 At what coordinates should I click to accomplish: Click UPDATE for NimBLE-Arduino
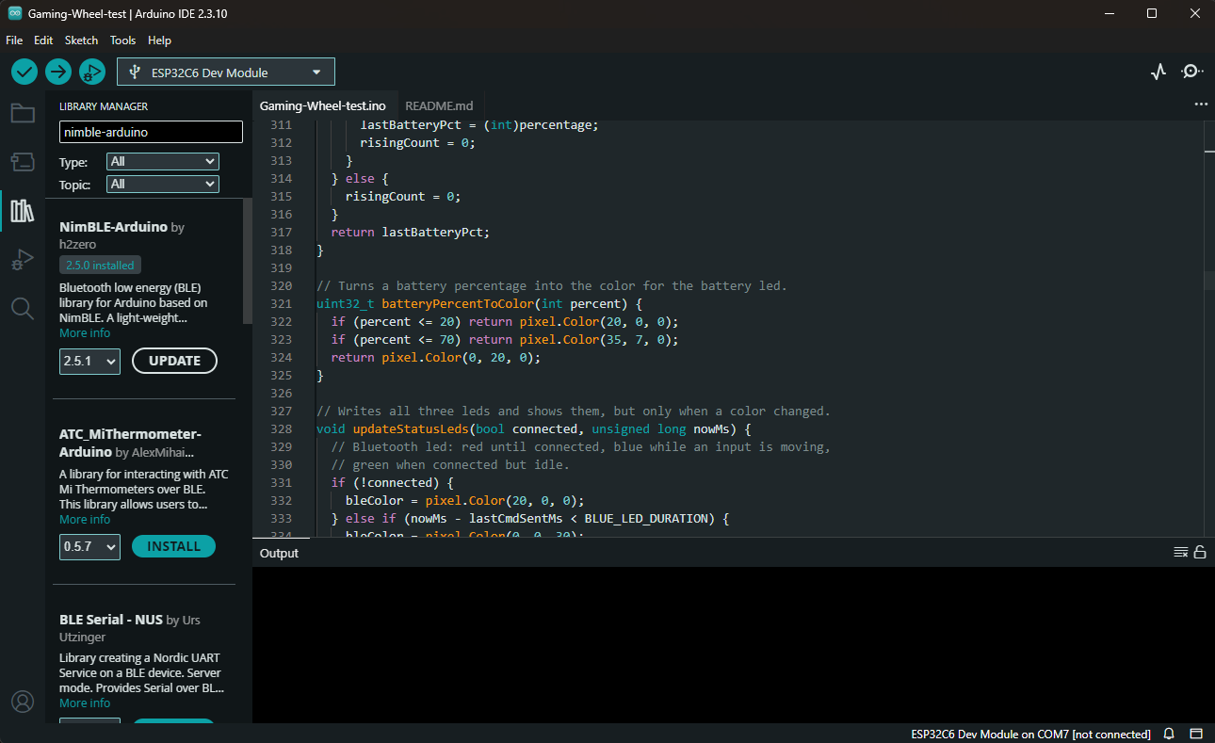click(x=175, y=361)
